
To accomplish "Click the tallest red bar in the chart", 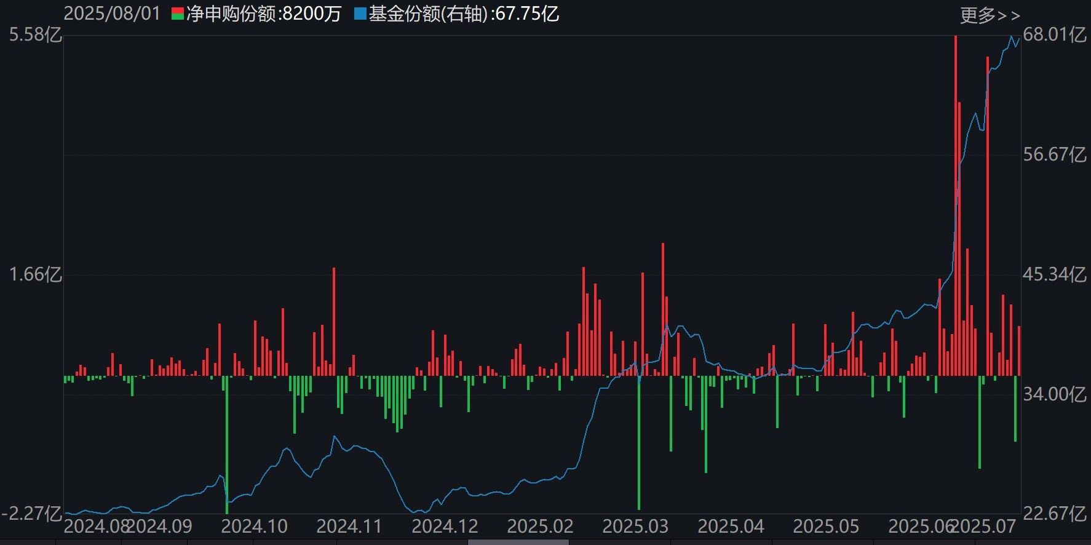I will tap(955, 203).
